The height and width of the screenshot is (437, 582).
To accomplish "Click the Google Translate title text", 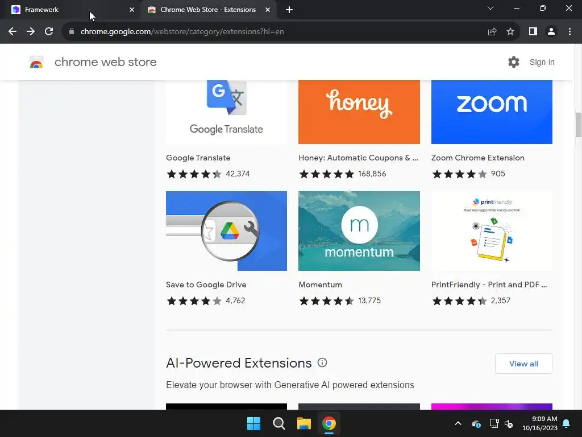I will point(198,158).
